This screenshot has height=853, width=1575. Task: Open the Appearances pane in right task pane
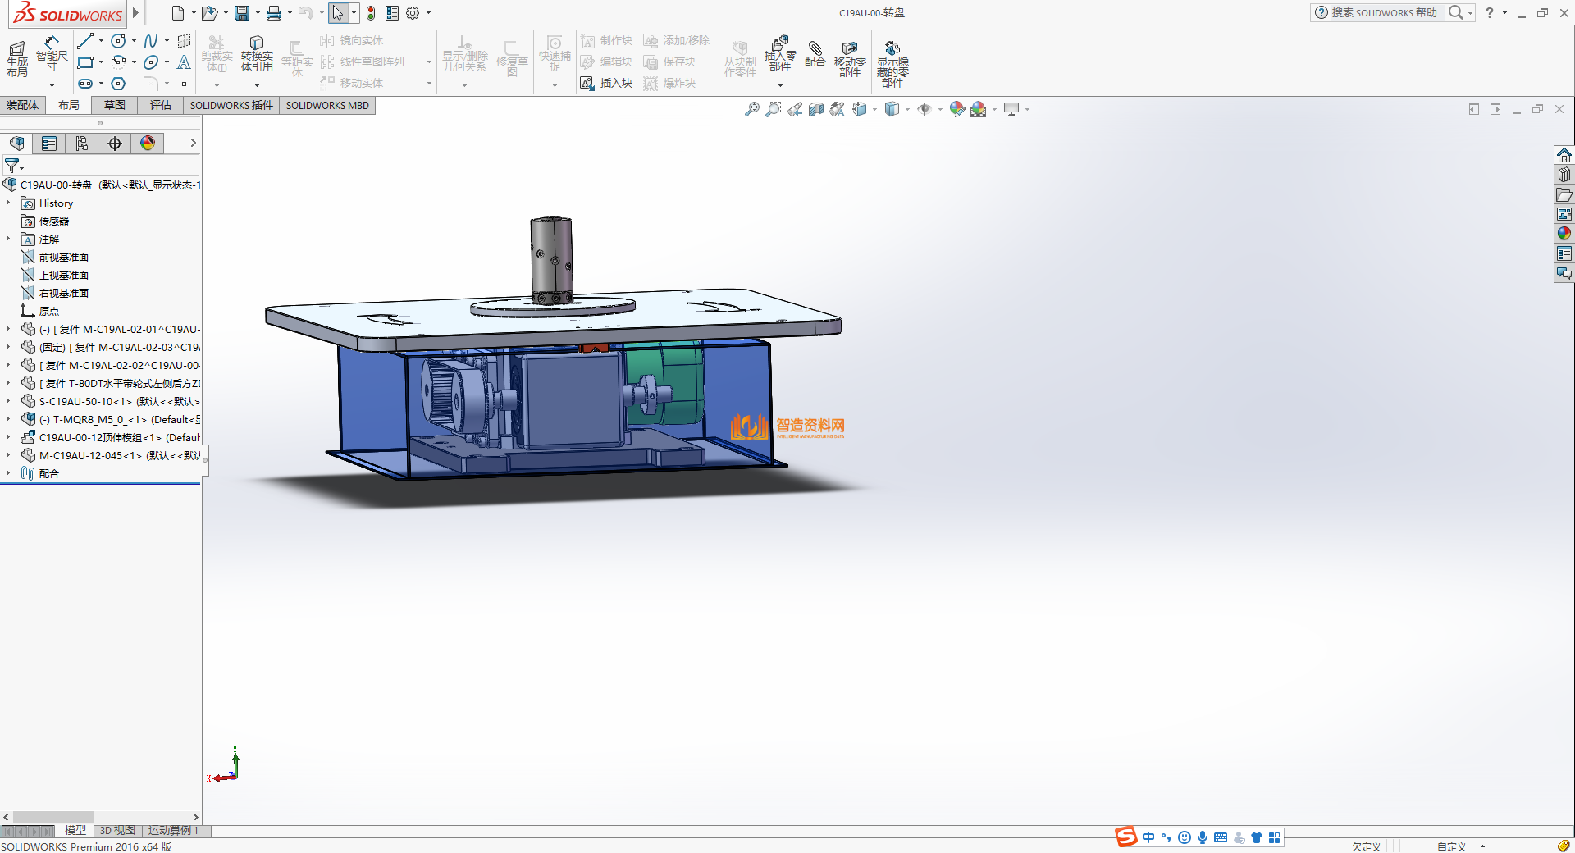pyautogui.click(x=1564, y=234)
